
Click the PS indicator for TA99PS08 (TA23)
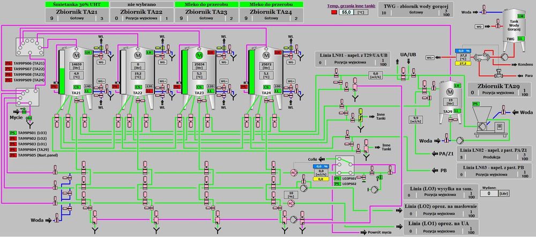click(9, 75)
